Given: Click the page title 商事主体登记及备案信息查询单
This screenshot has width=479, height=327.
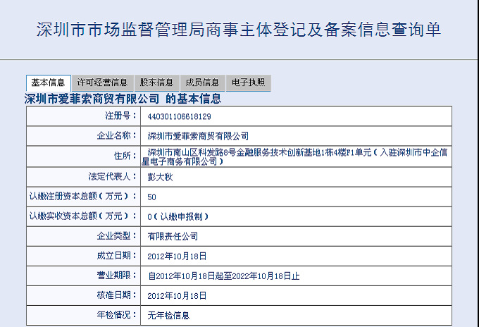Looking at the screenshot, I should coord(240,30).
